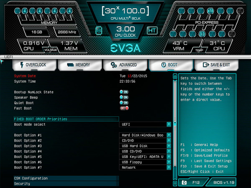Screen dimensions: 251x188
Task: Click the Boot Option #1 label
Action: [28, 135]
